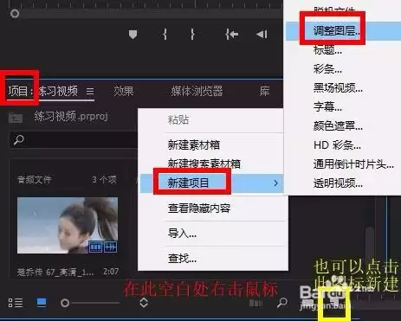Open the 练习视频 panel hamburger menu

coord(90,92)
